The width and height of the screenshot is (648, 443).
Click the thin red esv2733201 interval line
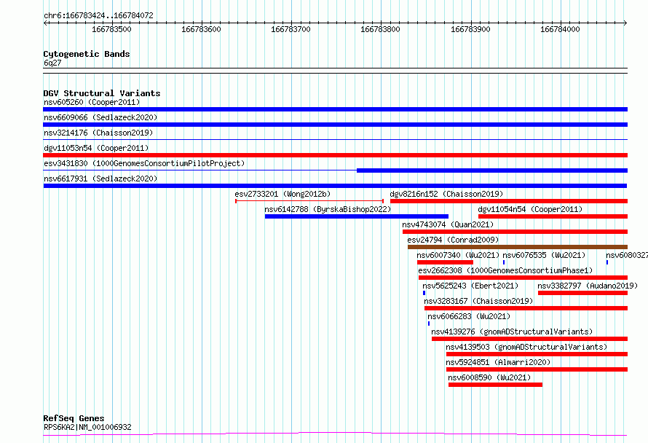(x=309, y=201)
